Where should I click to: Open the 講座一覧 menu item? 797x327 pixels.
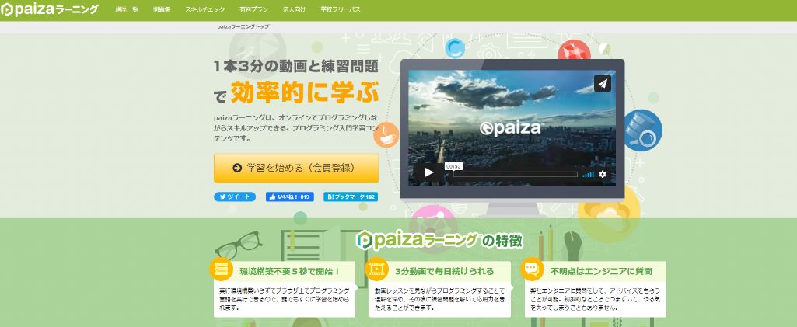pyautogui.click(x=127, y=9)
